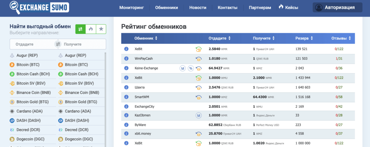This screenshot has width=370, height=147.
Task: Select Binance Coin (BNB) in receive column
Action: [81, 92]
